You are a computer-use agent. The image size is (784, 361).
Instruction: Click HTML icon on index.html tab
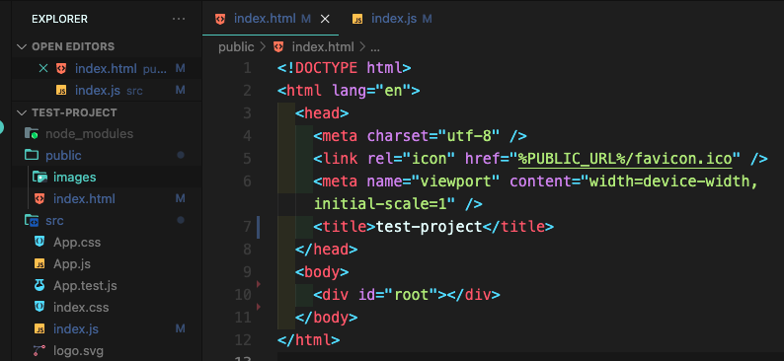[220, 19]
